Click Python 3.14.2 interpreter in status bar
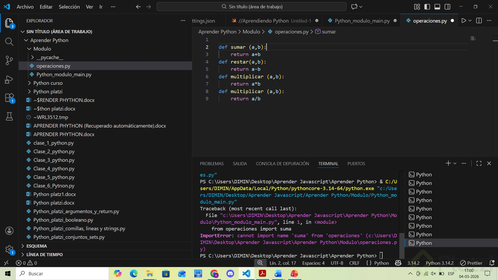The height and width of the screenshot is (280, 498). point(439,263)
